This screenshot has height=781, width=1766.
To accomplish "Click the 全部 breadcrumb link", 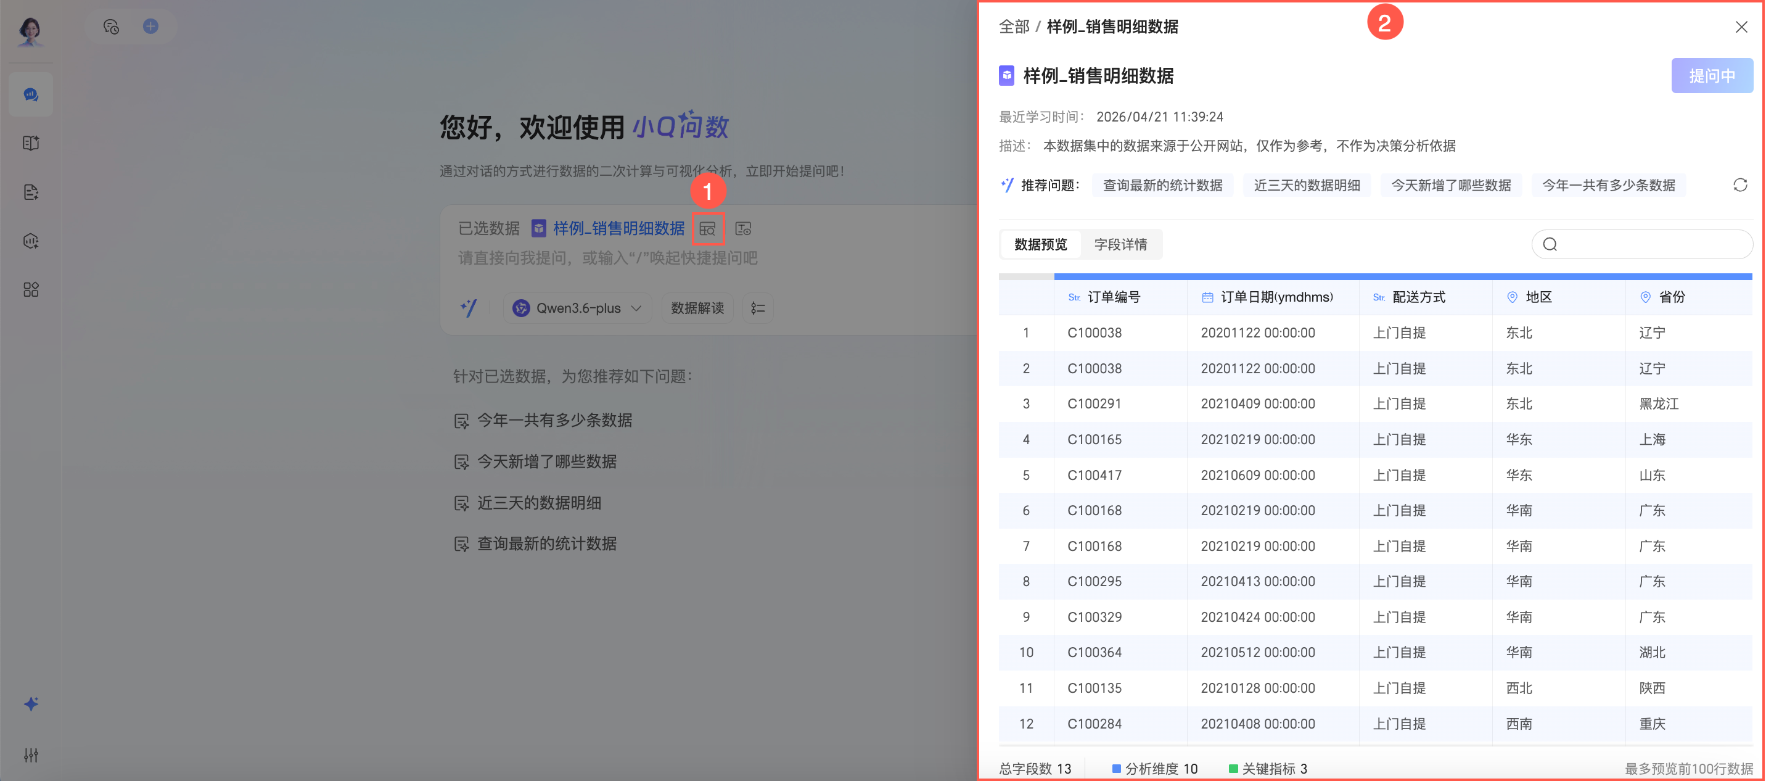I will pos(1014,27).
